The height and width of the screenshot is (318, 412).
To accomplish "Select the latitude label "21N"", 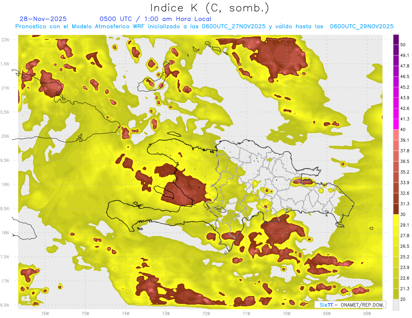I will pos(5,88).
